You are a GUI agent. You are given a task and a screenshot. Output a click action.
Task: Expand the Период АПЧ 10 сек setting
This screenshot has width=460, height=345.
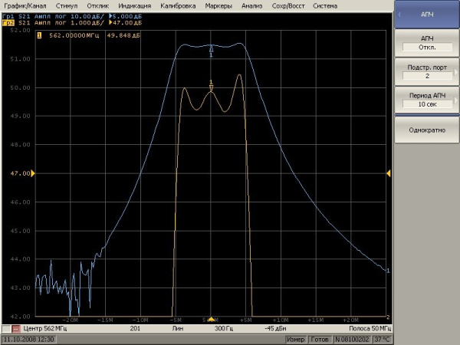(427, 100)
